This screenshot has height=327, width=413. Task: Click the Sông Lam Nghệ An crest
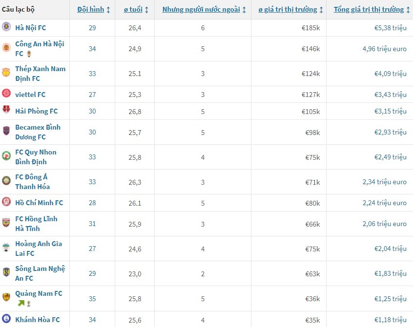[6, 272]
